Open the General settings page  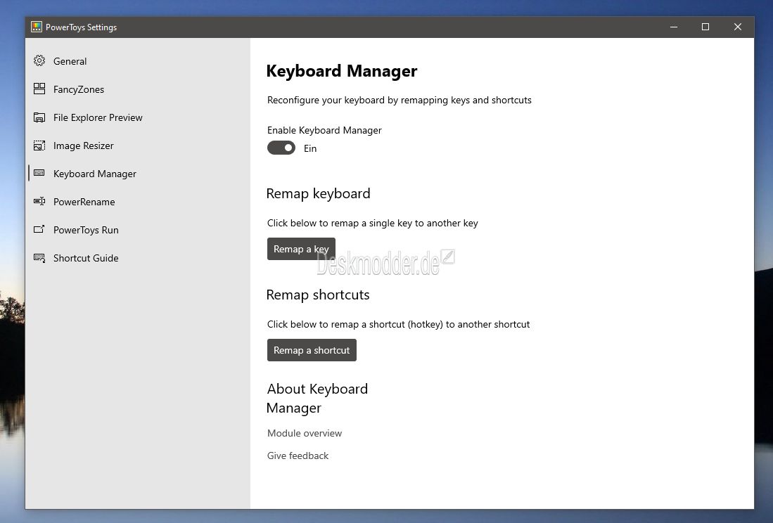tap(138, 61)
